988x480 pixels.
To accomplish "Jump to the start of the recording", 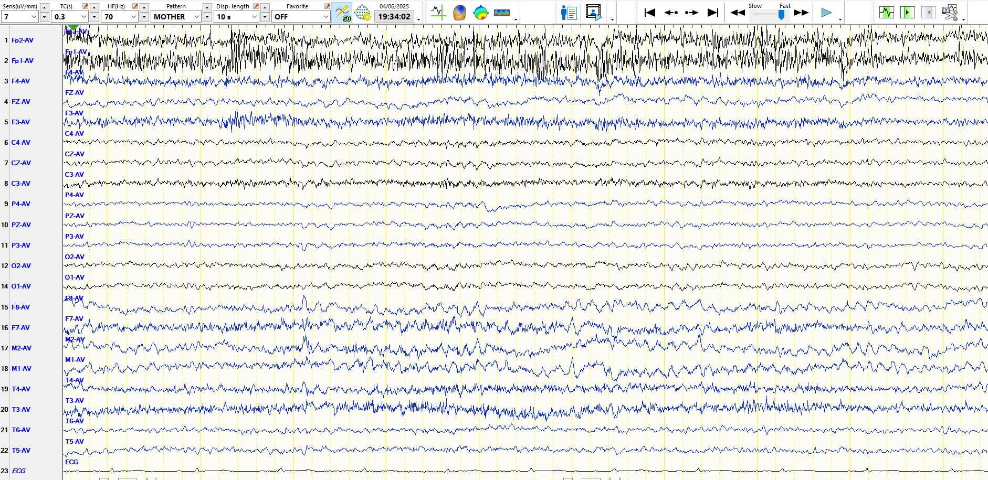I will click(649, 13).
